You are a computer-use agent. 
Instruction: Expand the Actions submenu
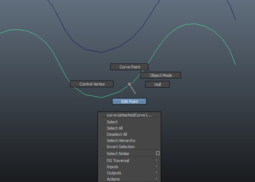point(129,179)
